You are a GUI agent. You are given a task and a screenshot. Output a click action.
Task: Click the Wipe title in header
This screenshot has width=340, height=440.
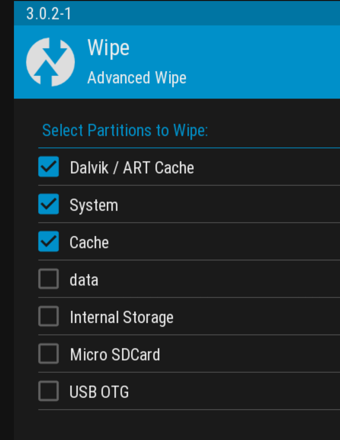click(109, 48)
